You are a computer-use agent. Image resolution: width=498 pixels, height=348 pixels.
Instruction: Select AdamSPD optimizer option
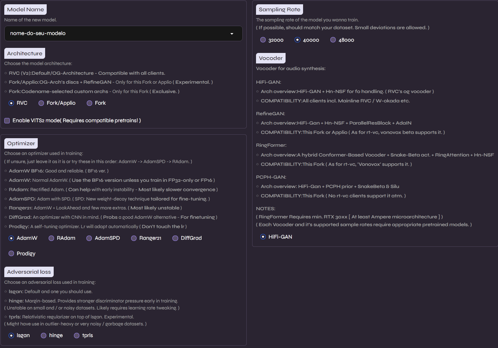point(89,238)
